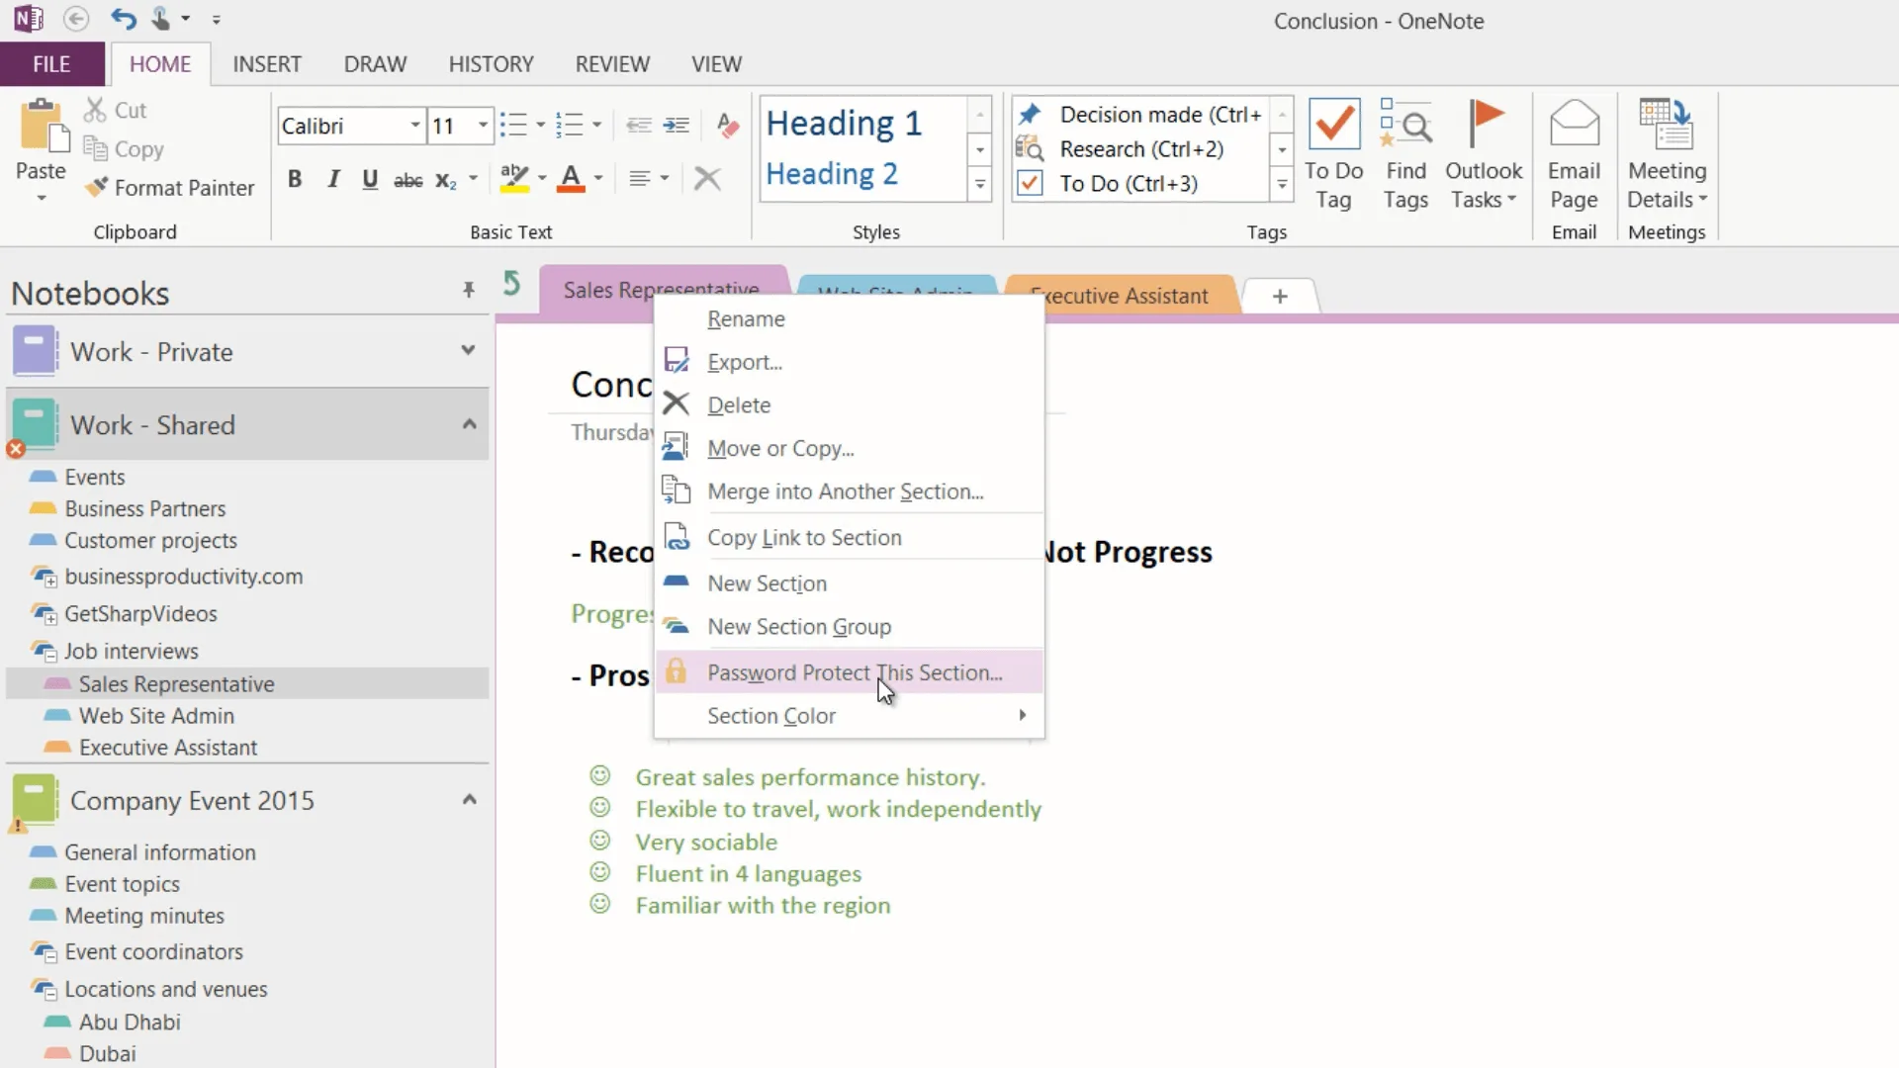Click the Delete X icon in Basic Text

(707, 179)
